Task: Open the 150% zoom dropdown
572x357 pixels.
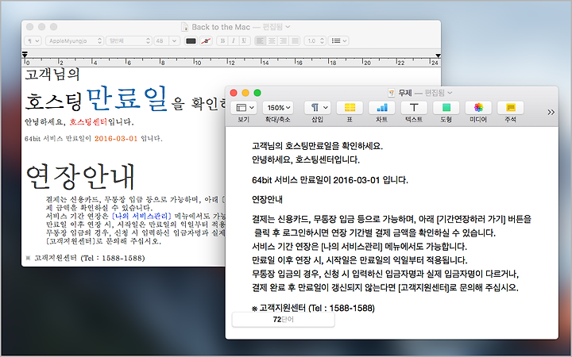Action: pos(278,107)
